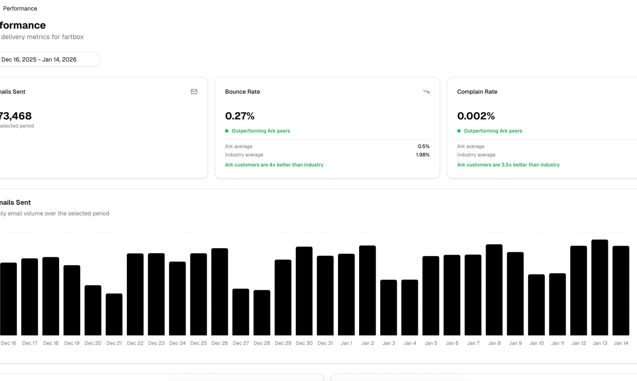Click the Jan 14 label on the chart axis

(620, 343)
